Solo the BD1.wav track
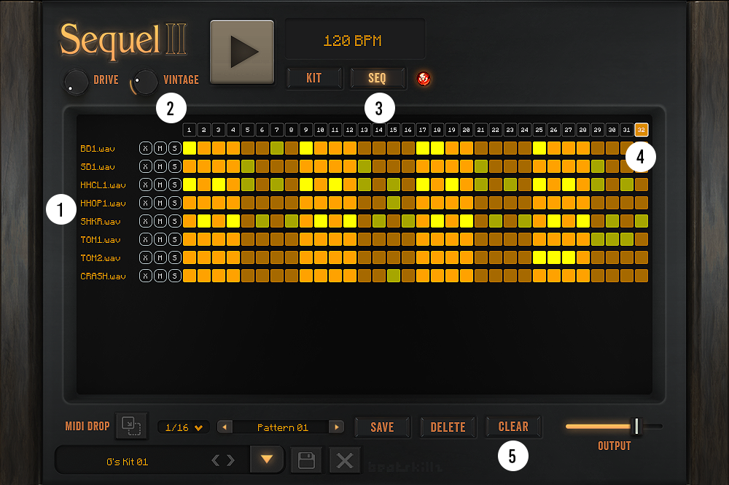Screen dimensions: 729x485 (x=175, y=148)
